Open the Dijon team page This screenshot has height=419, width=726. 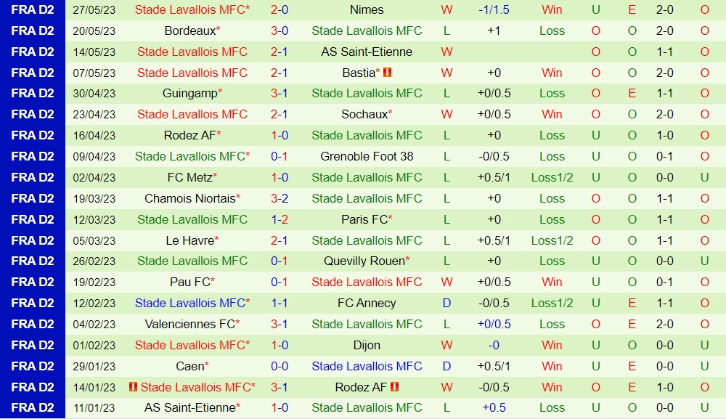[367, 345]
